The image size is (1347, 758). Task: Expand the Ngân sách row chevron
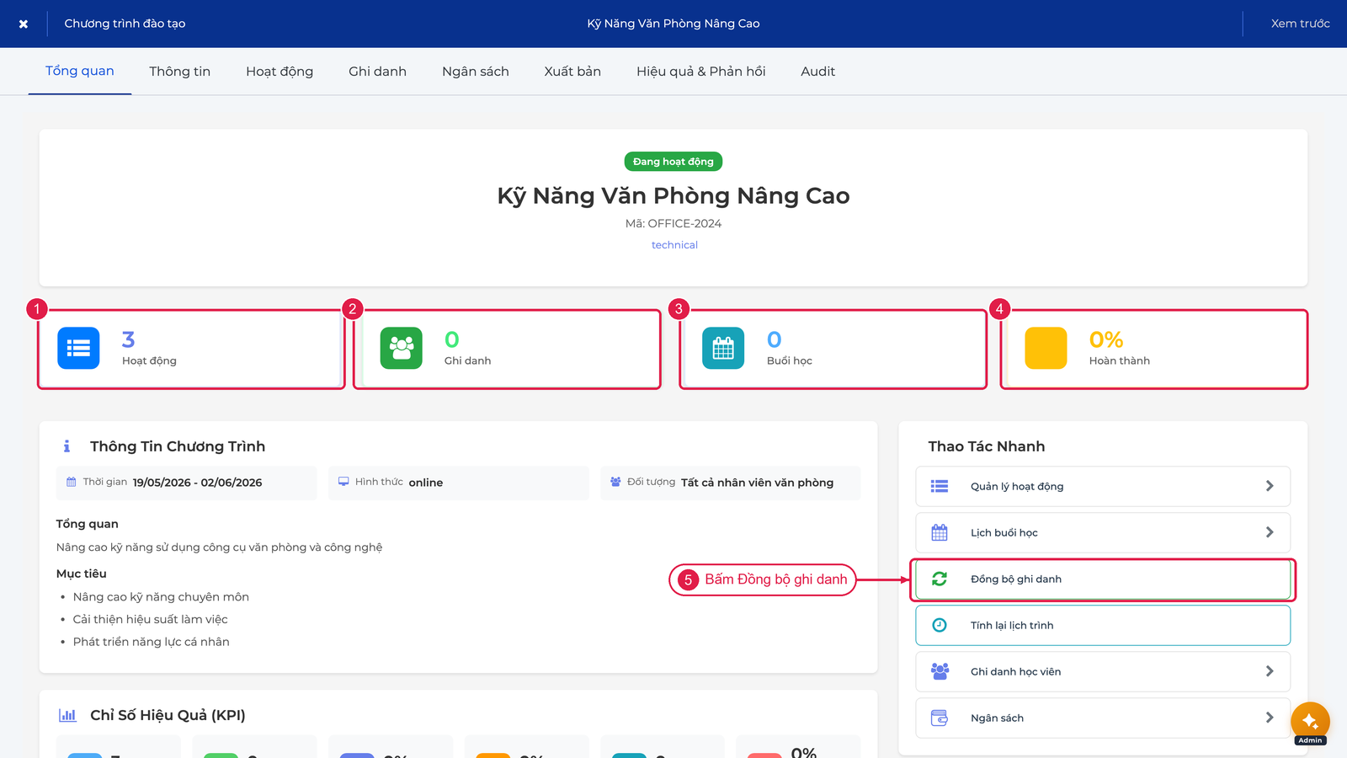tap(1270, 718)
